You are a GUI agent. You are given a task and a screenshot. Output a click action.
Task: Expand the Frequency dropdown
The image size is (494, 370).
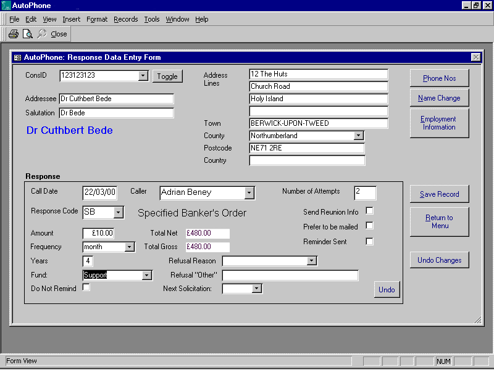pos(129,247)
